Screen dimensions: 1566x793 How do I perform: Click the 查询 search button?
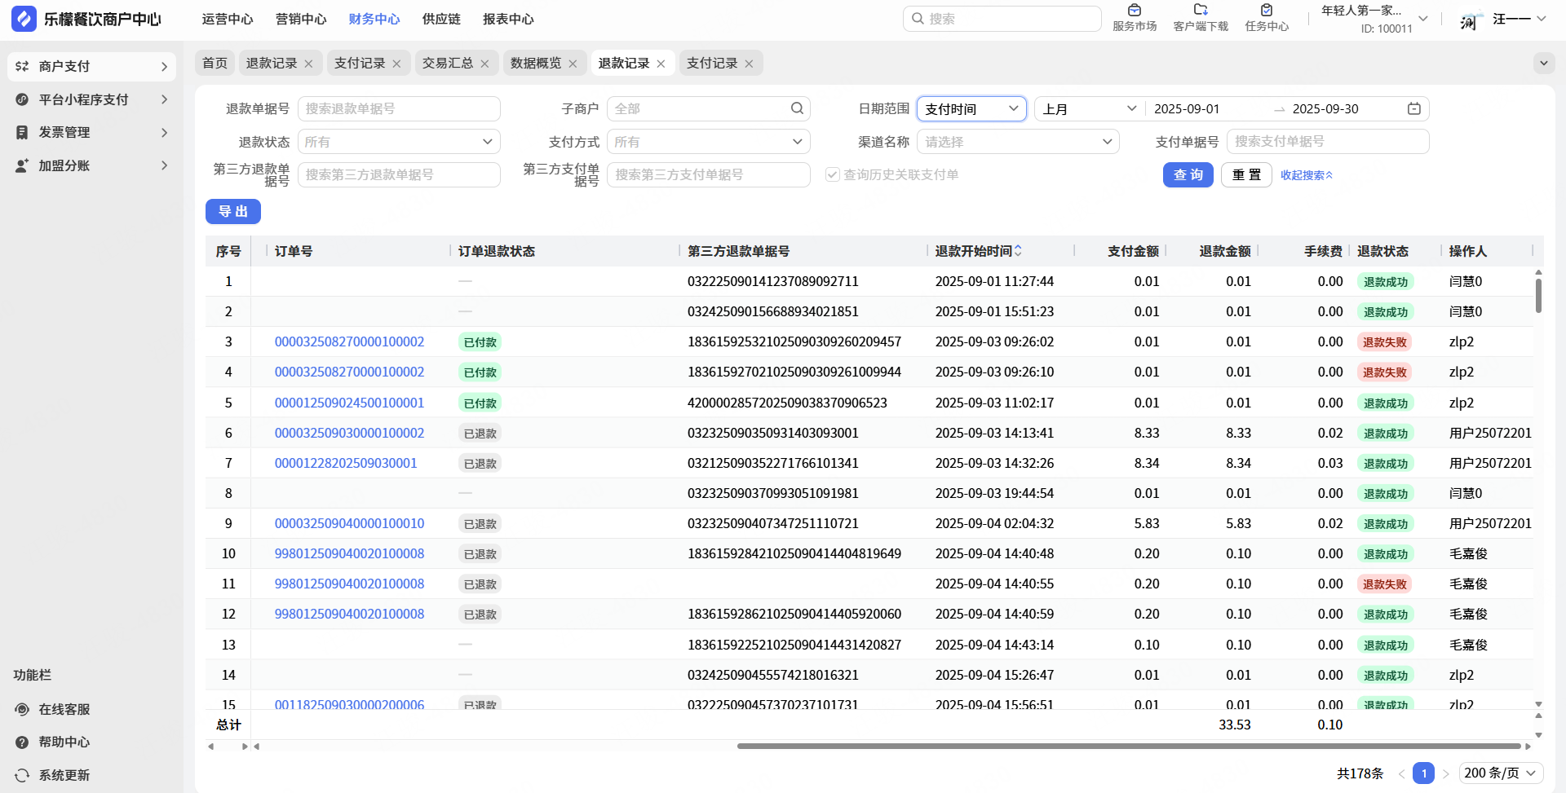coord(1188,175)
